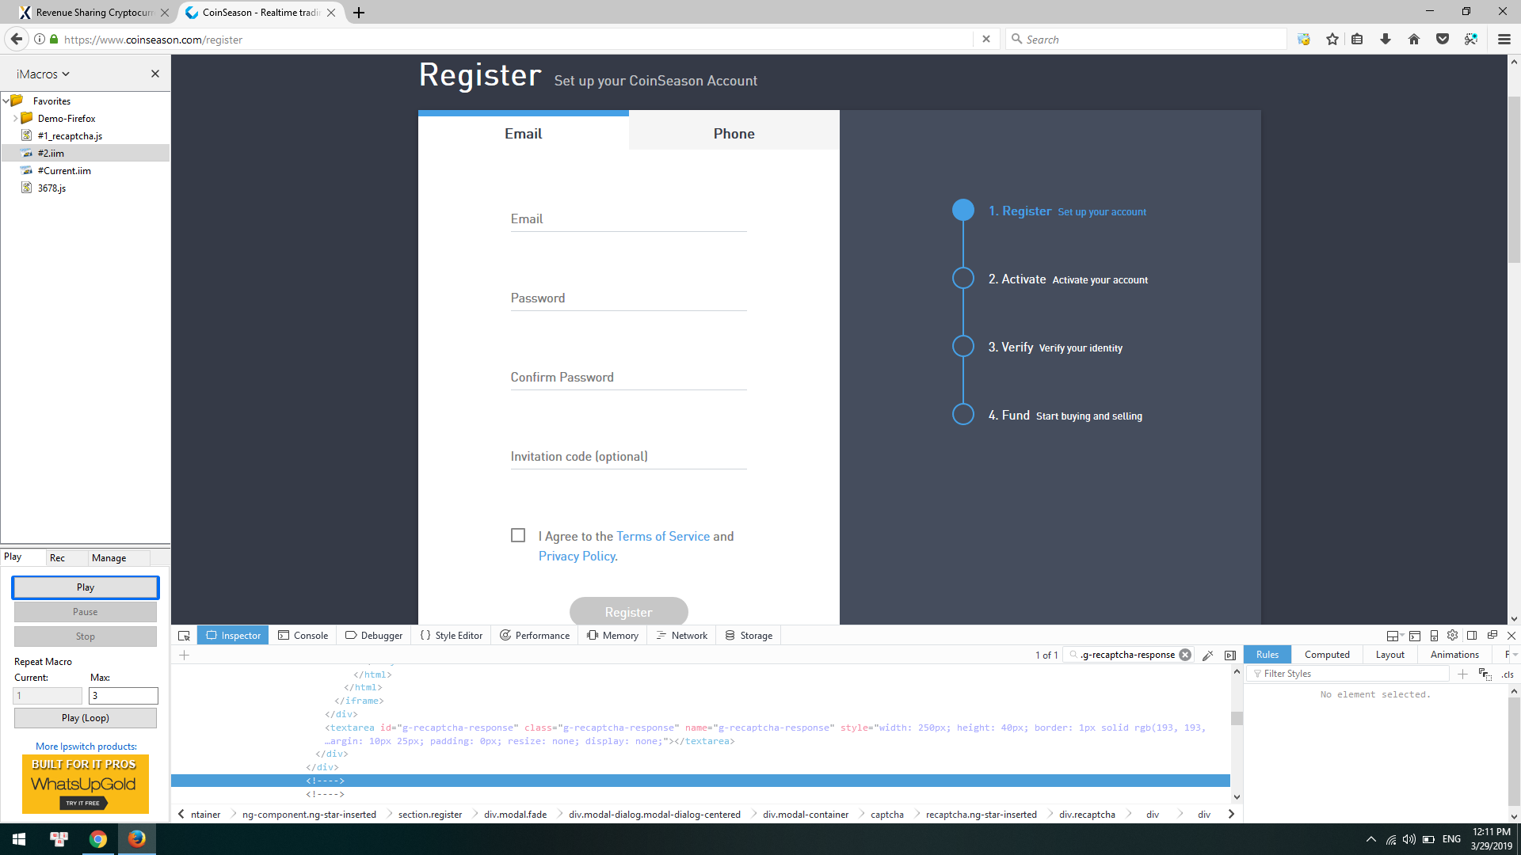Switch to the Phone registration tab

[734, 132]
